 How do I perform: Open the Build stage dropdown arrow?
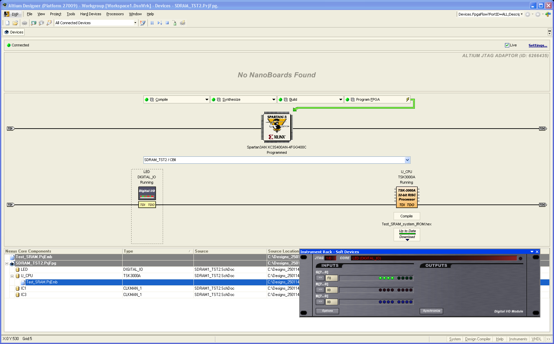click(x=341, y=99)
